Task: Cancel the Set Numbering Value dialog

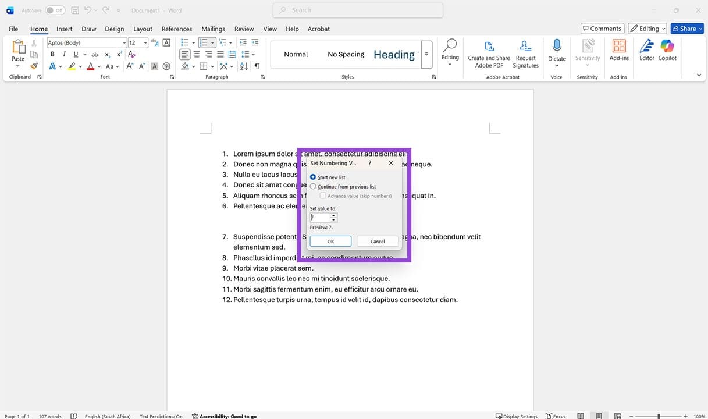Action: (x=377, y=241)
